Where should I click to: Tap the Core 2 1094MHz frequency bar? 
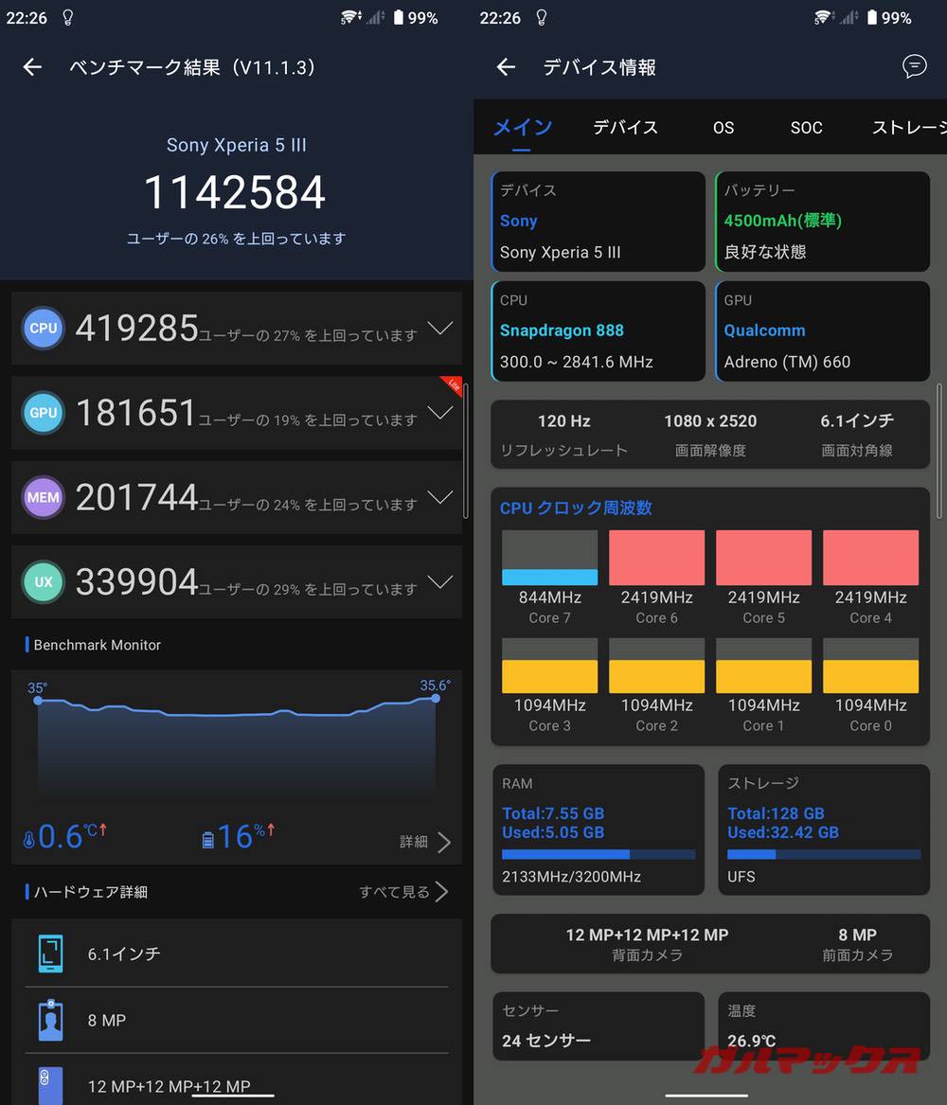pos(656,666)
